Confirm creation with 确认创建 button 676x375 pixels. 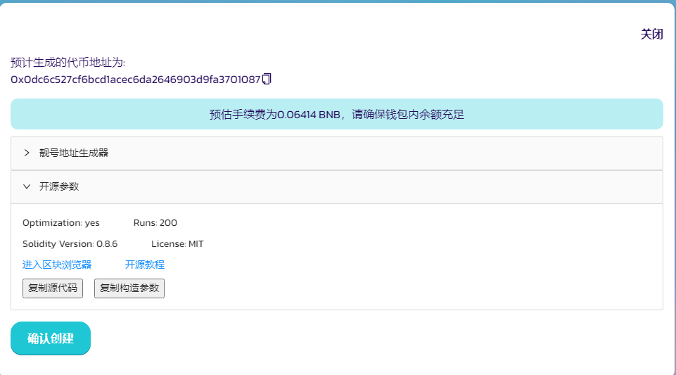pyautogui.click(x=51, y=338)
